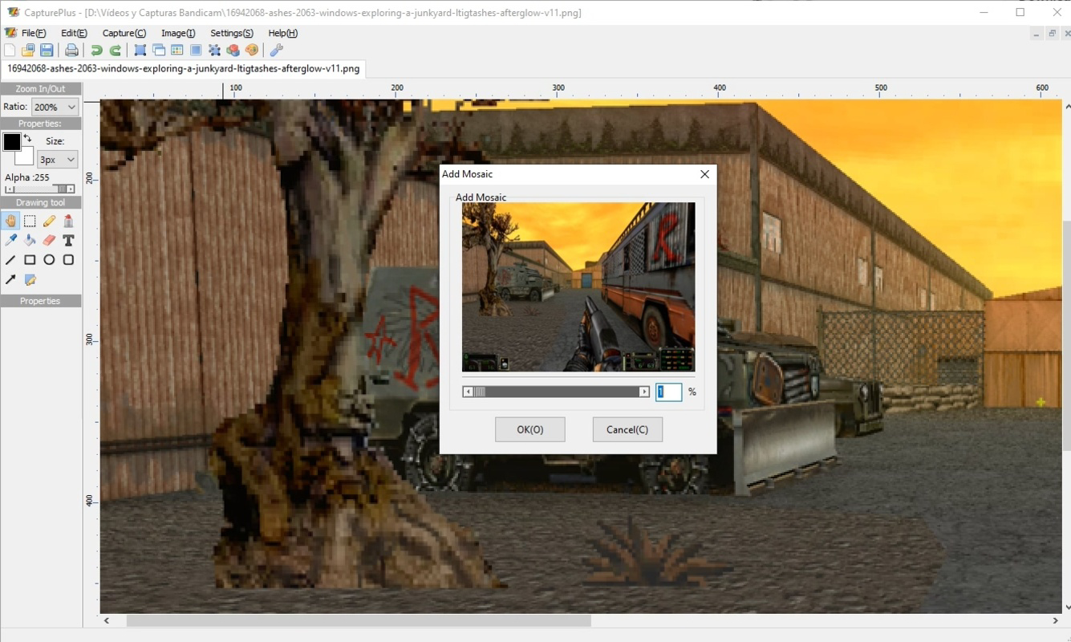Screen dimensions: 1071x642
Task: Select the dashed rectangle selection tool
Action: coord(30,221)
